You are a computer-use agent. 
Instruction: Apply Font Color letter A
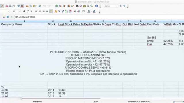(x=94, y=11)
